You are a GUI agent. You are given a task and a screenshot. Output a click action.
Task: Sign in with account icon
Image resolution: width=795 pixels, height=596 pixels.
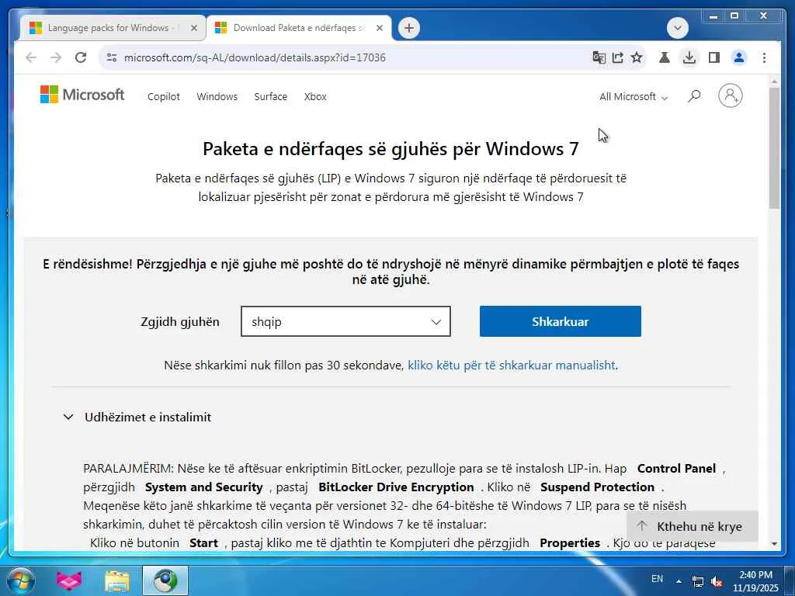click(730, 95)
